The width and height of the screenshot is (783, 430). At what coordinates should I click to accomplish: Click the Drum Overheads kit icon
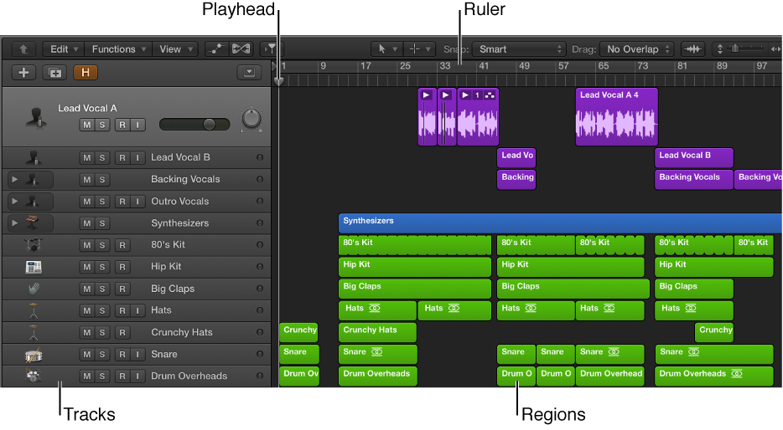[34, 376]
